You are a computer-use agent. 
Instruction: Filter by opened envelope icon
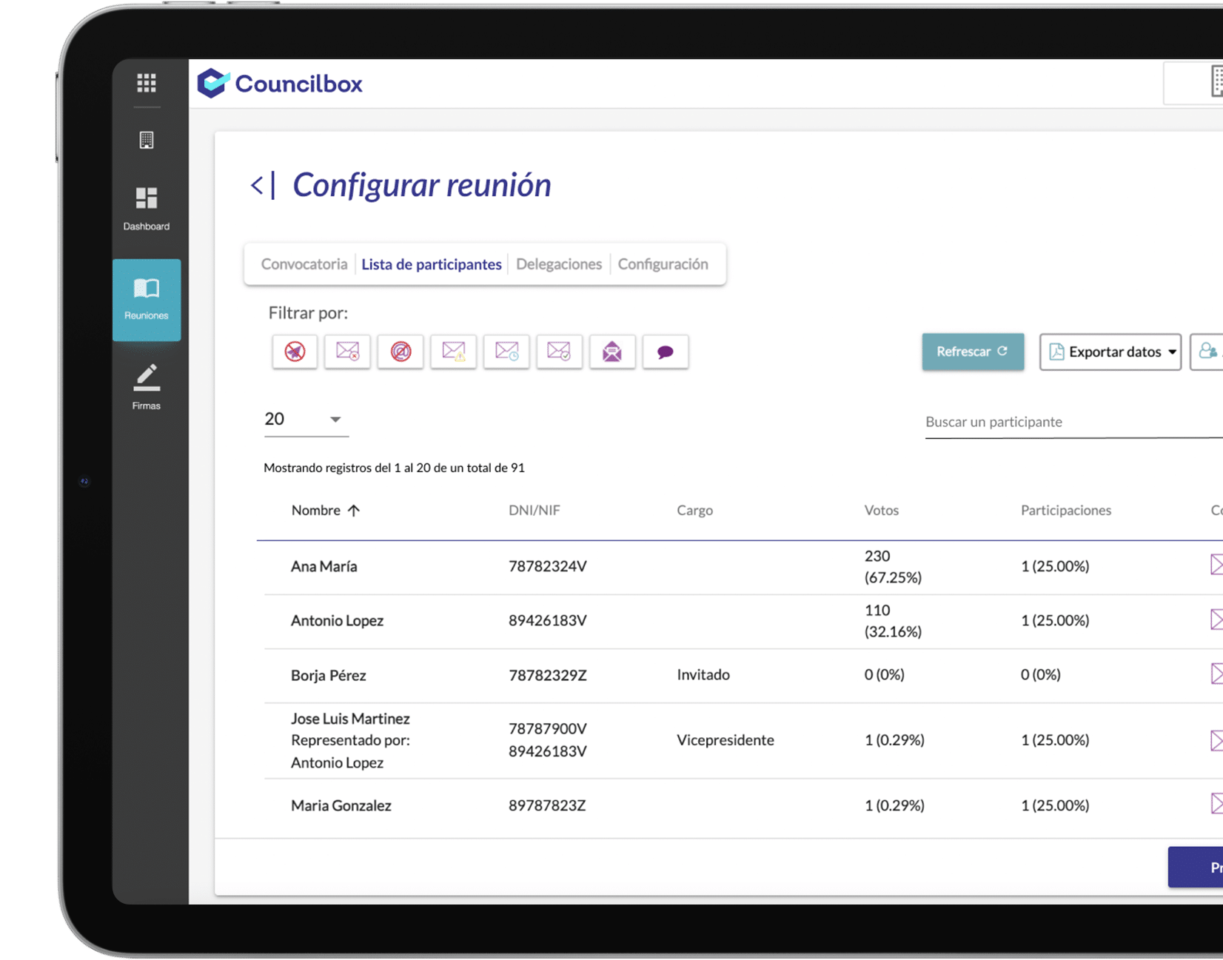(x=612, y=352)
